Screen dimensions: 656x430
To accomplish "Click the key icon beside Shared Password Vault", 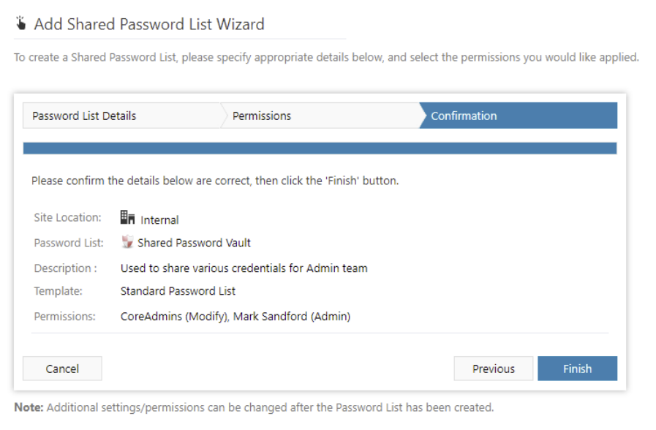I will pyautogui.click(x=127, y=243).
